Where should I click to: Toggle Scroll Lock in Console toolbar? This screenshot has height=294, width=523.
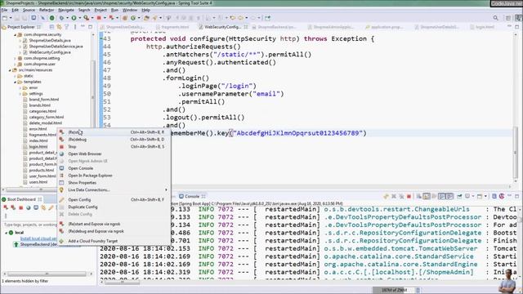coord(427,196)
